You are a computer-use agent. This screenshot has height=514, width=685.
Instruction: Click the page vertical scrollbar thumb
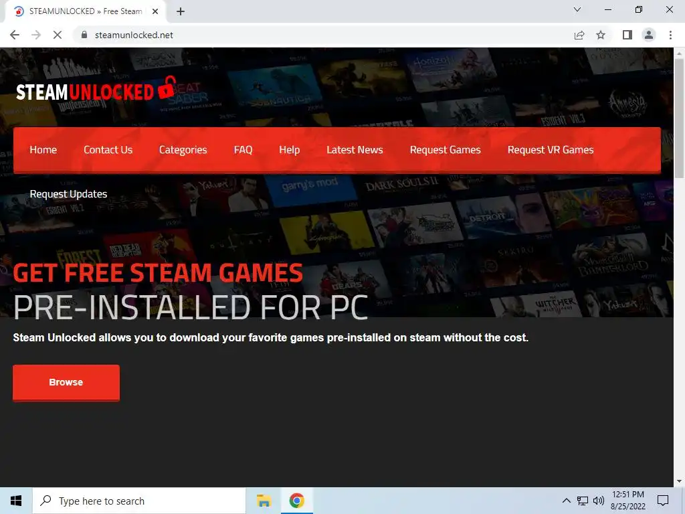point(679,118)
